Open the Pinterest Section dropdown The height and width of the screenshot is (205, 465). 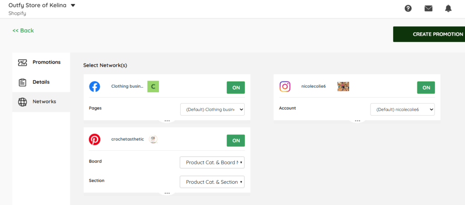(x=212, y=182)
